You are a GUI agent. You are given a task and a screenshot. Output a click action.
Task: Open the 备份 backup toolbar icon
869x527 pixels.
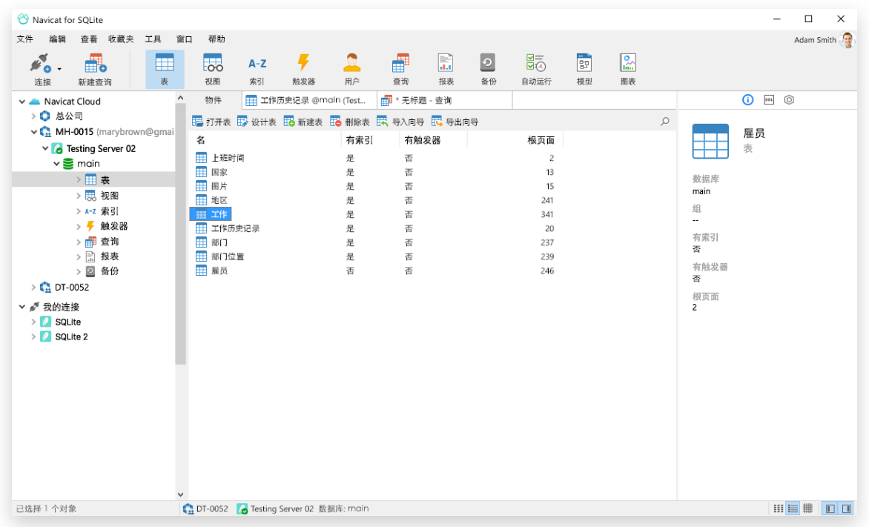[x=488, y=69]
